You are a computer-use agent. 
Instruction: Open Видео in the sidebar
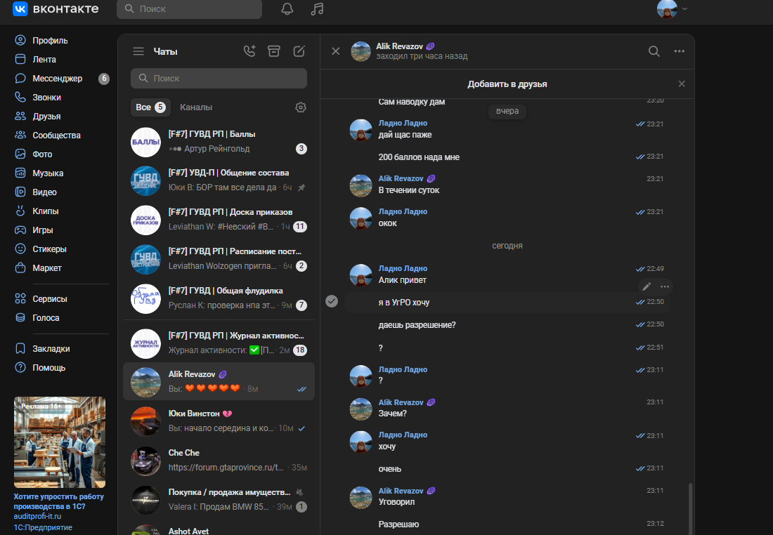[36, 192]
